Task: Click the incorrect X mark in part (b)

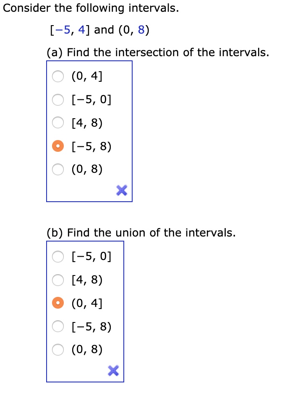Action: click(113, 371)
